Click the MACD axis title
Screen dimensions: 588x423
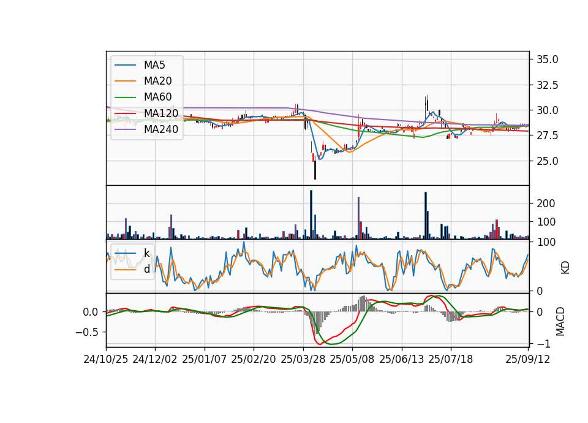(560, 321)
